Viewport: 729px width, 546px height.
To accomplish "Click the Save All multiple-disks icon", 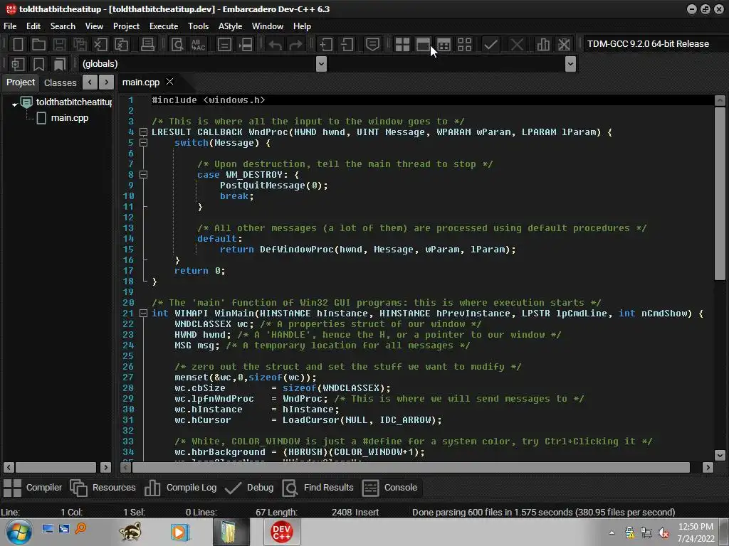I will (80, 45).
